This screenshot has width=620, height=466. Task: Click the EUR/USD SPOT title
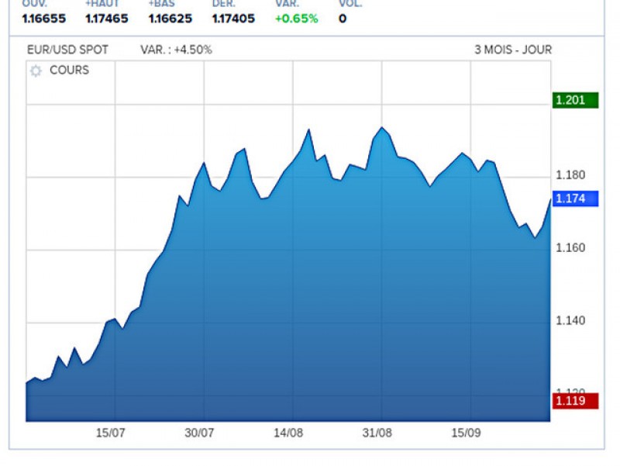coord(67,50)
